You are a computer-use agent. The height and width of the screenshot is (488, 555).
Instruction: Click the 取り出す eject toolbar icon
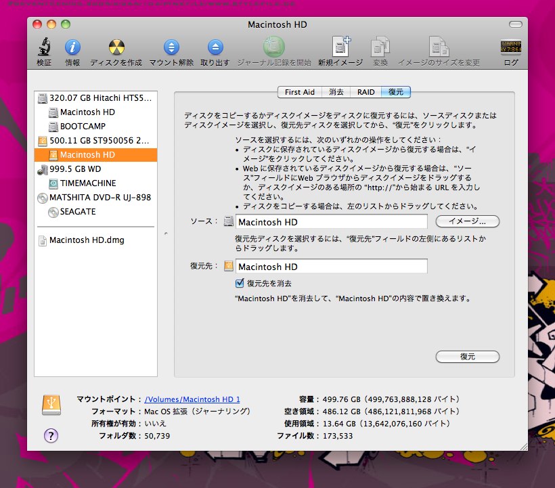pos(215,47)
